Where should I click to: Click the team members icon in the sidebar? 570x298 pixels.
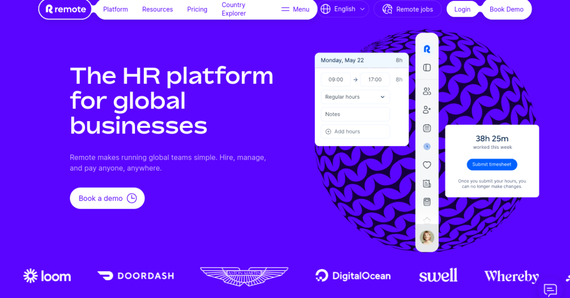pos(427,91)
